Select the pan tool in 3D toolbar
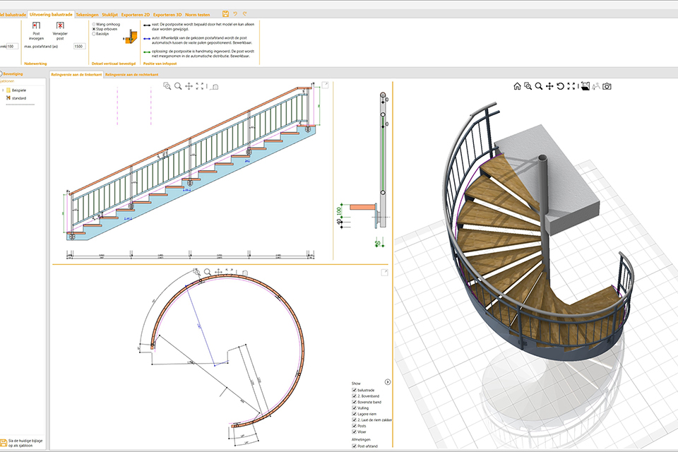The image size is (678, 452). 549,86
